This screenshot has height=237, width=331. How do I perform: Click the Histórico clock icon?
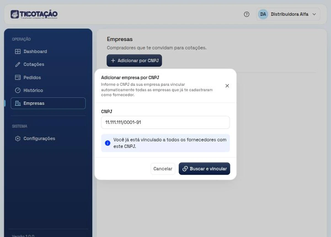point(18,90)
